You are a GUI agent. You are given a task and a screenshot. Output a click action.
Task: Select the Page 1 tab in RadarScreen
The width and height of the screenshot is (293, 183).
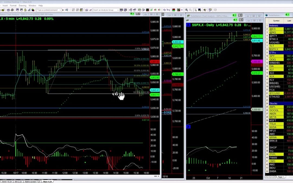281,177
